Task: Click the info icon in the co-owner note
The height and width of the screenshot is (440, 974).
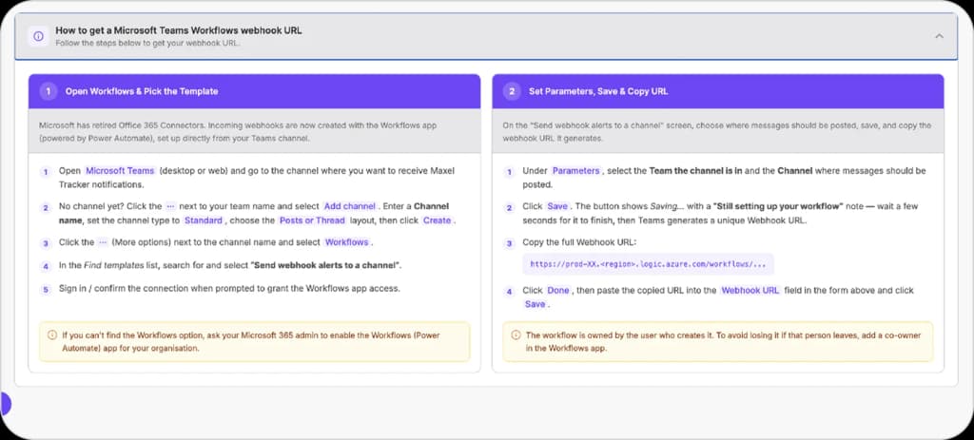Action: (x=516, y=335)
